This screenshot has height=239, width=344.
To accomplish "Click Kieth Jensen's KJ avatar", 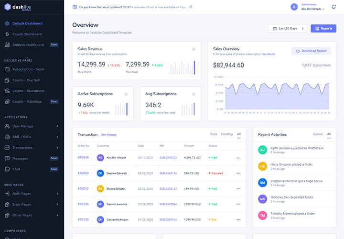I will pos(262,150).
